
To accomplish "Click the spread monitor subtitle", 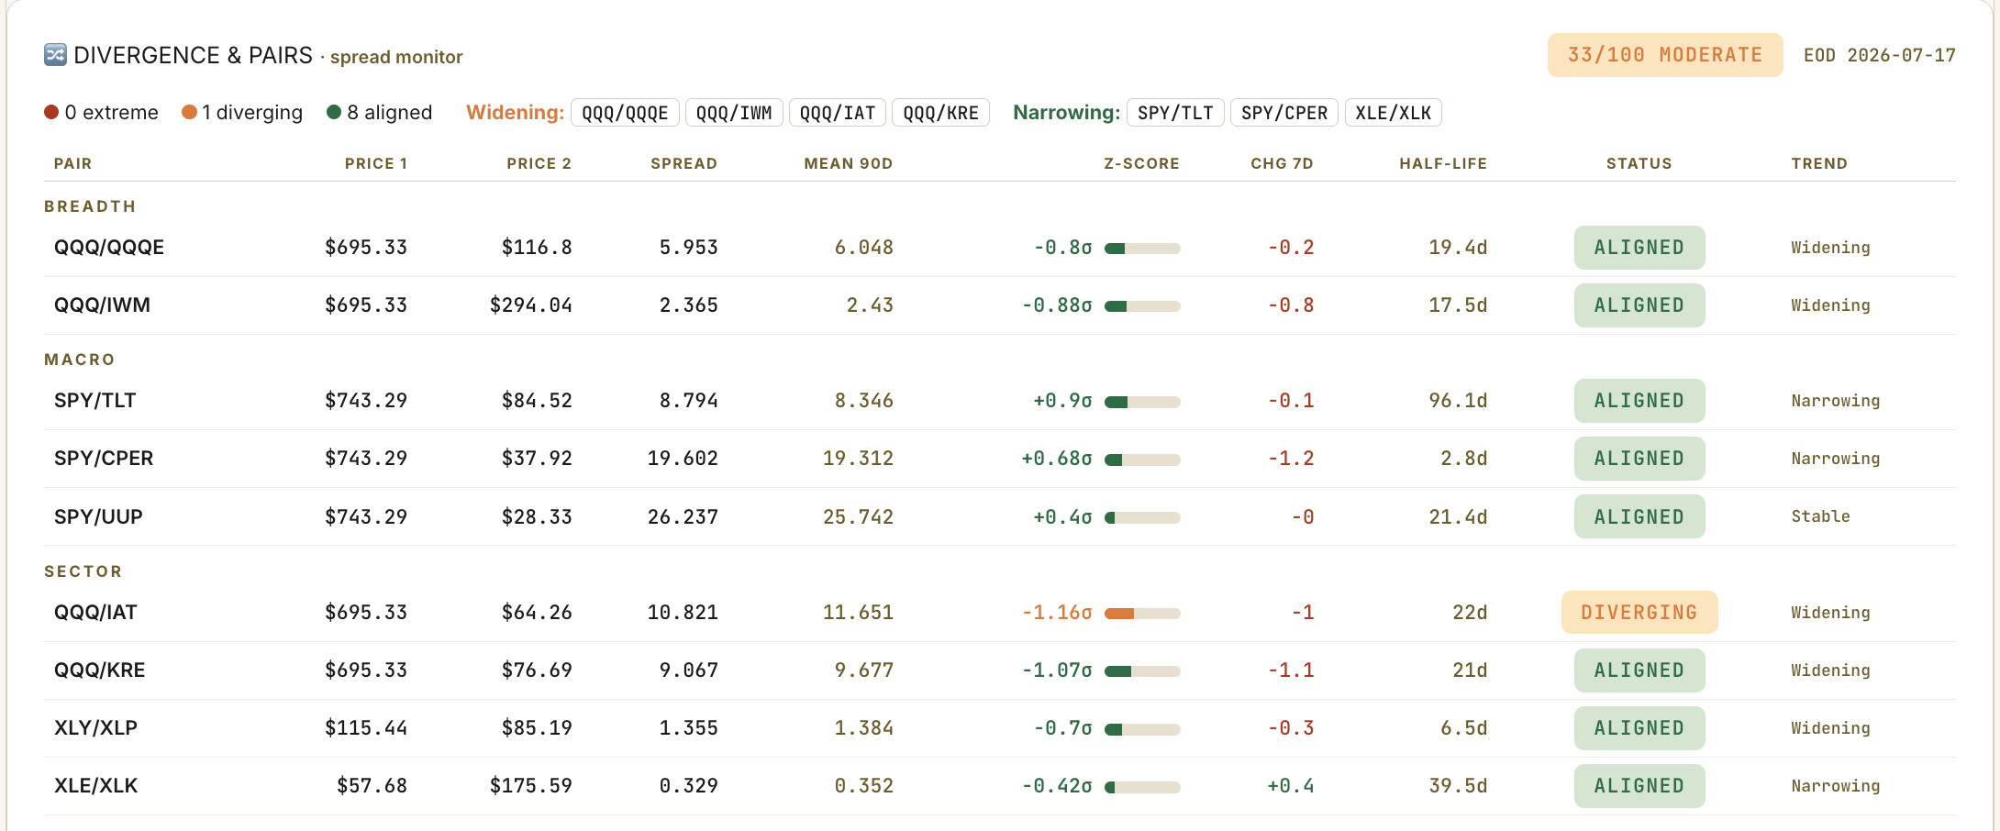I will 396,57.
